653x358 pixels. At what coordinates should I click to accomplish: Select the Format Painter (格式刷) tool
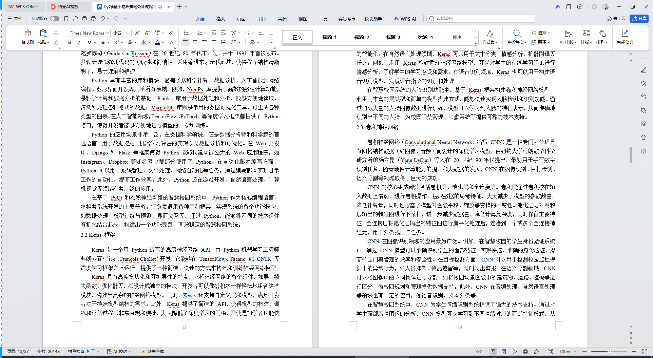click(27, 37)
